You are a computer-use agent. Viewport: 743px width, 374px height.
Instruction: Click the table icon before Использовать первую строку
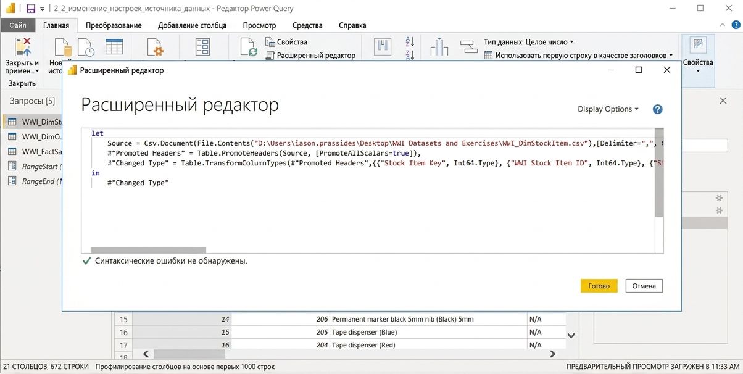(488, 55)
